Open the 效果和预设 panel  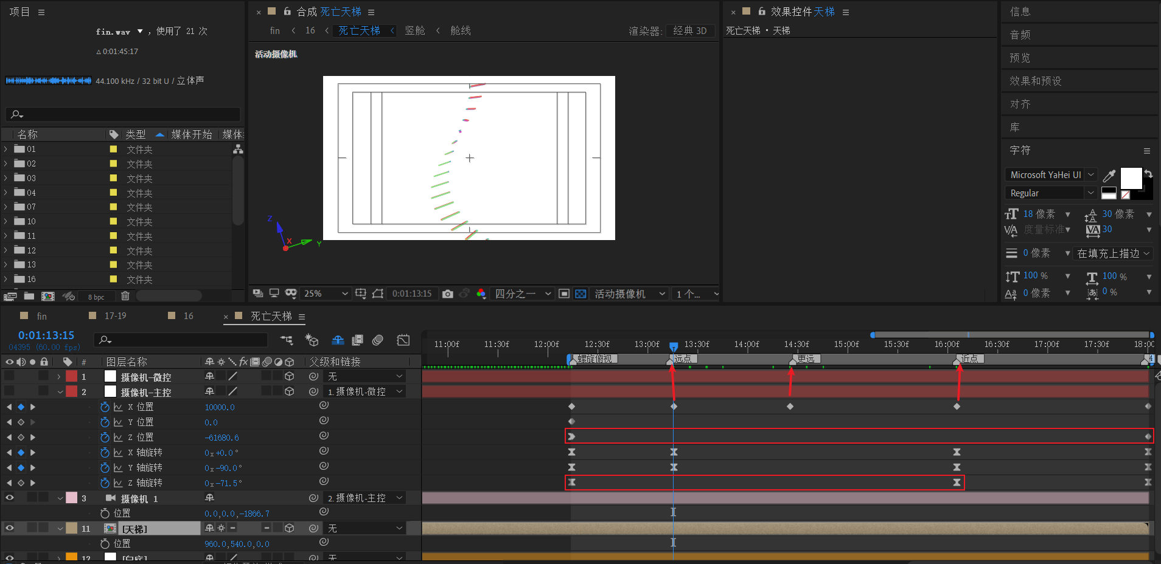click(x=1035, y=81)
